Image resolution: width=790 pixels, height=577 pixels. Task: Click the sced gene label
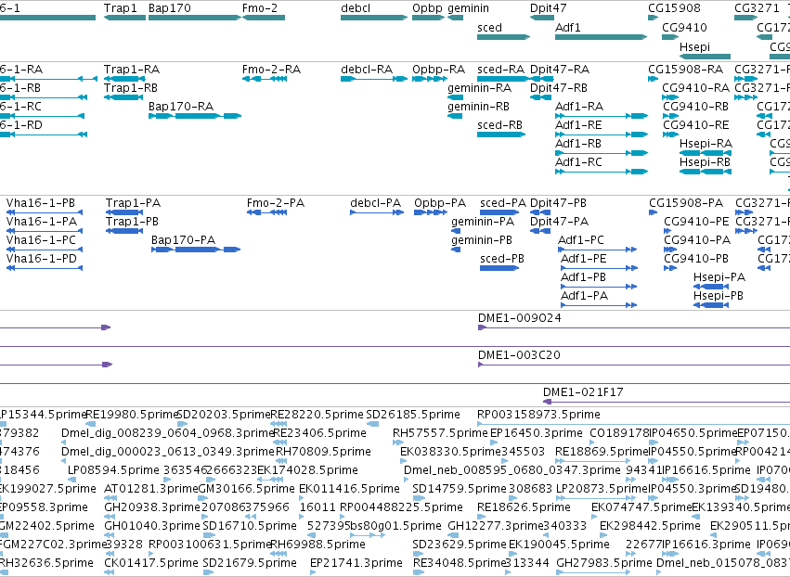(490, 27)
